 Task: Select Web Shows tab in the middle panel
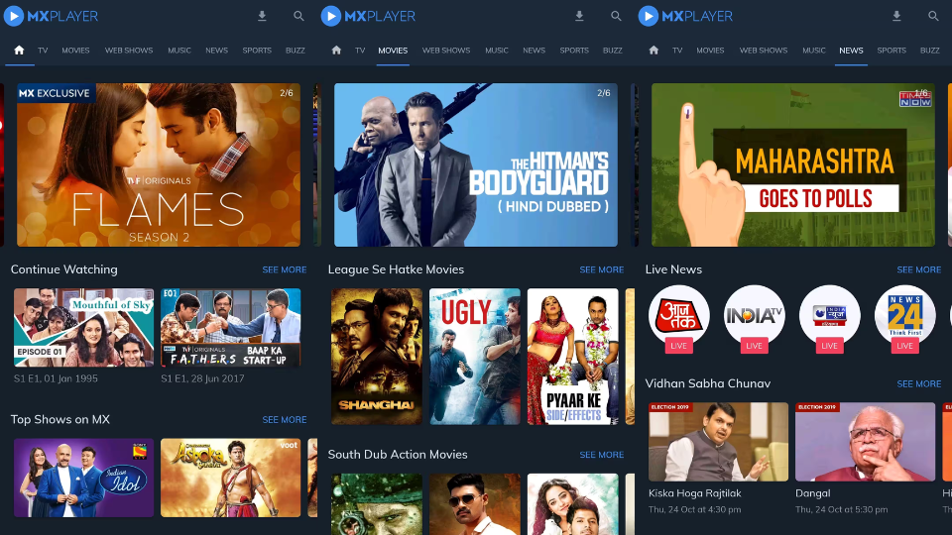coord(446,51)
